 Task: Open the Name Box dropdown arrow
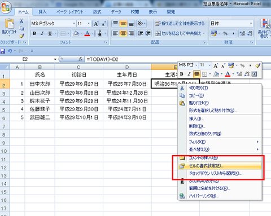(x=55, y=59)
